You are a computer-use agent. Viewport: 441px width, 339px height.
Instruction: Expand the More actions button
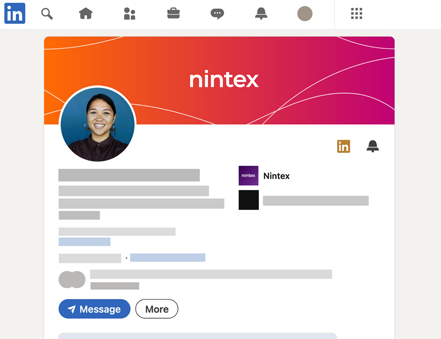click(157, 309)
